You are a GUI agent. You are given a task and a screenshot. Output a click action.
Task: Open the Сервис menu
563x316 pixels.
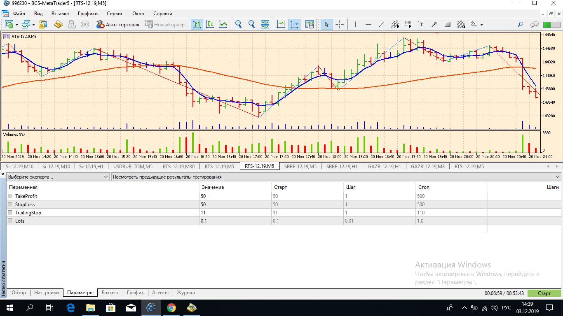pos(115,14)
